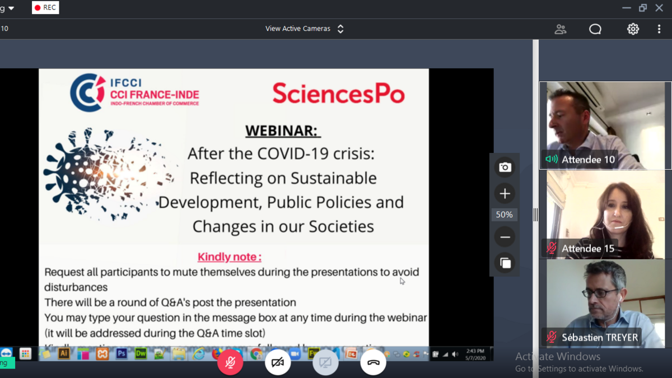Click the REC recording indicator
The width and height of the screenshot is (672, 378).
click(45, 8)
